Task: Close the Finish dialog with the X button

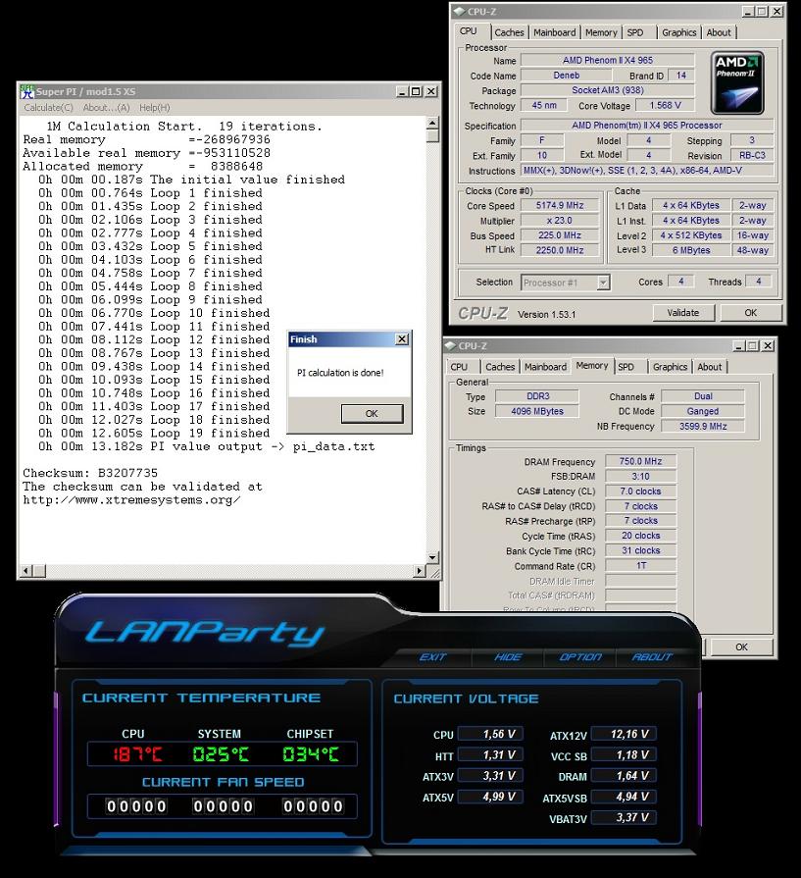Action: tap(402, 339)
